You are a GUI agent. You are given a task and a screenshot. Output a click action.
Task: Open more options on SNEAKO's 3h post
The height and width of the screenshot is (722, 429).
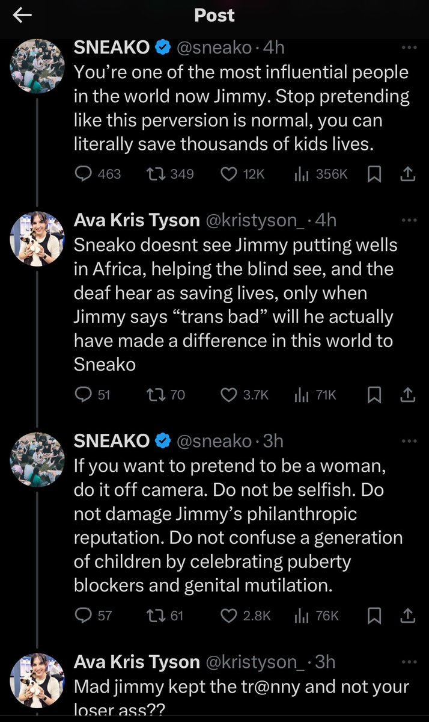click(x=408, y=441)
